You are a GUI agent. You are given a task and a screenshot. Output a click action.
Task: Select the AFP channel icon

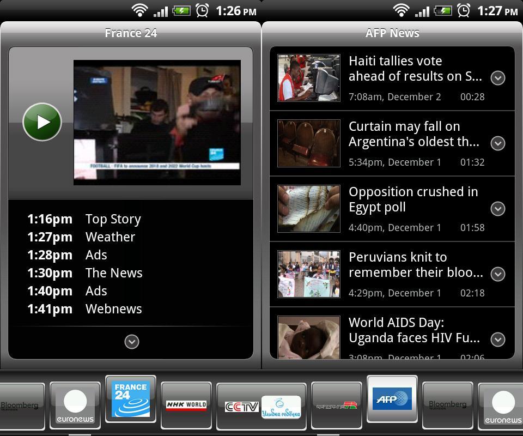coord(392,399)
